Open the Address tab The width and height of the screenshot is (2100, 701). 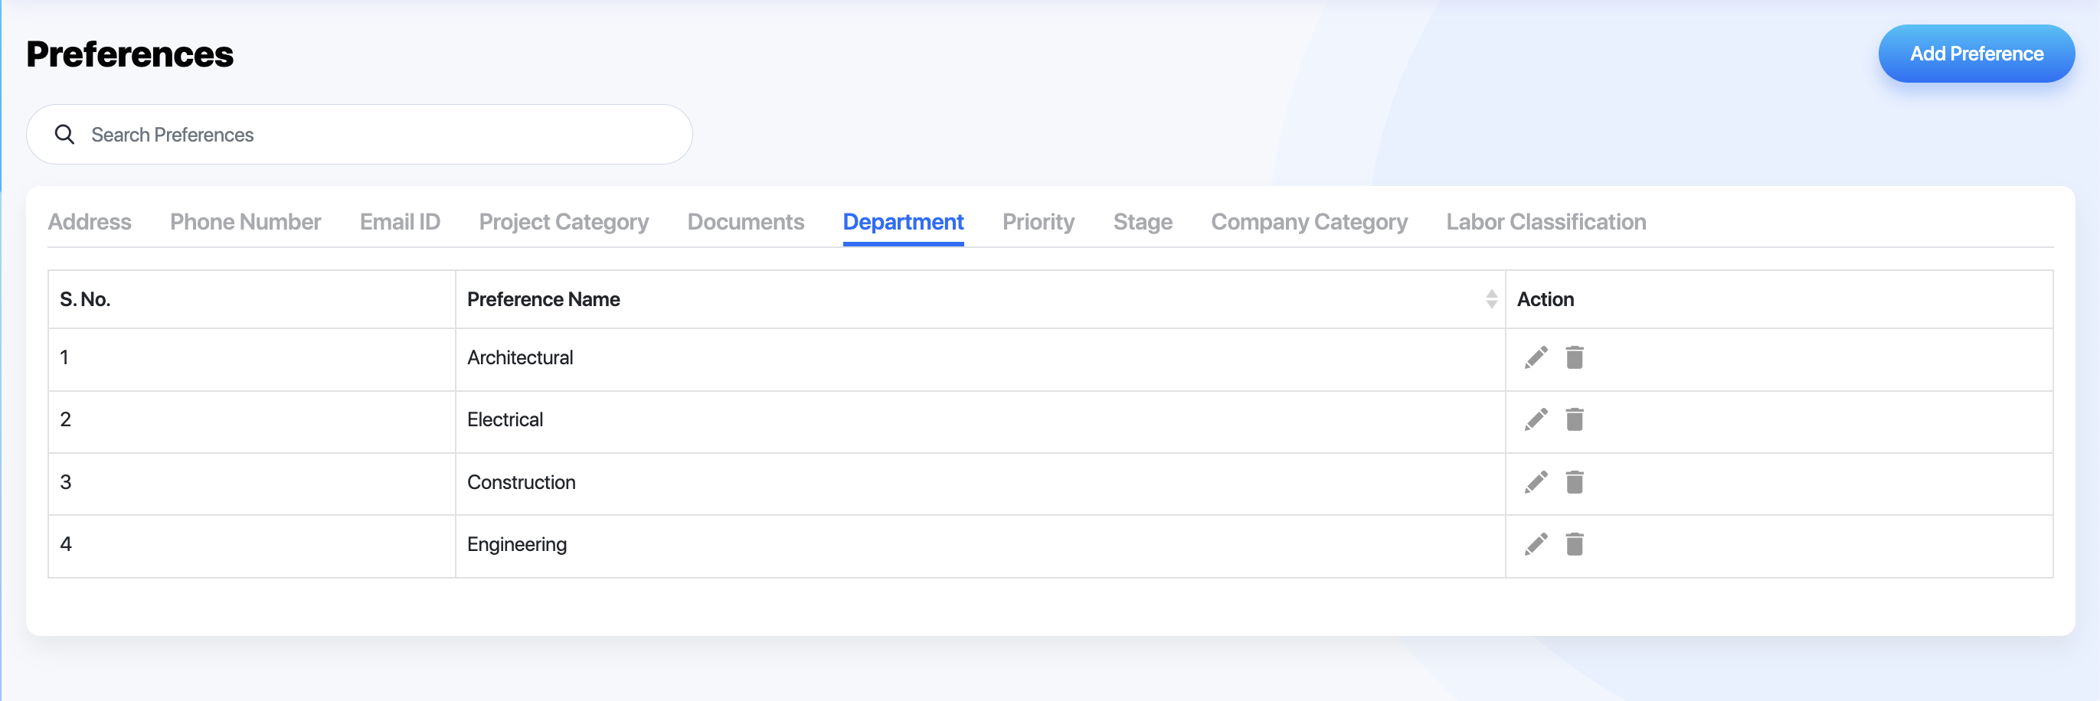(x=90, y=221)
